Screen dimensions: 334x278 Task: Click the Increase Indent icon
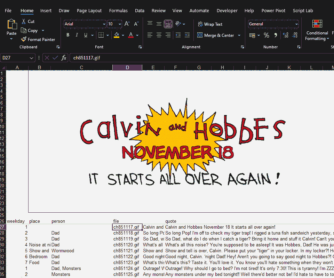pyautogui.click(x=187, y=35)
